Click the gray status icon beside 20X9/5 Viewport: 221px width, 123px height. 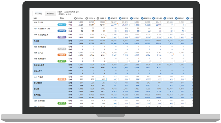pos(86,18)
